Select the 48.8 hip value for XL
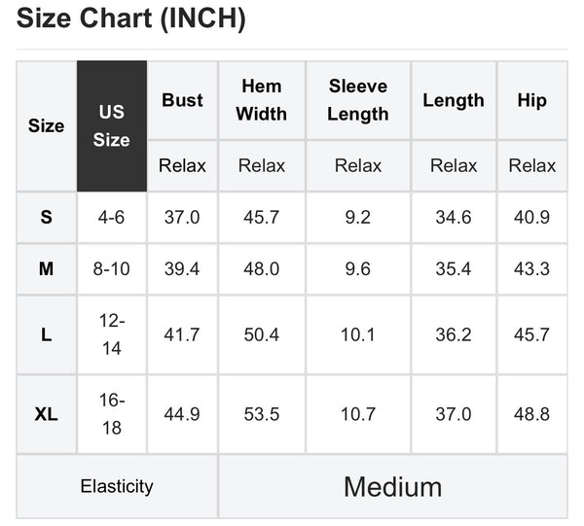The height and width of the screenshot is (526, 584). [x=531, y=414]
